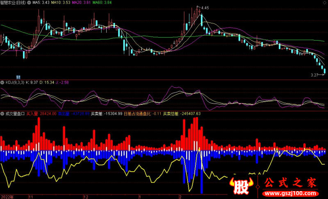
Task: Click the J: -2.58 value
Action: [62, 82]
